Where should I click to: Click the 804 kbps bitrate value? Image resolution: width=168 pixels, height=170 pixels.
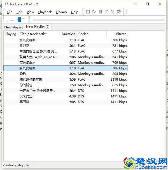coord(120,74)
